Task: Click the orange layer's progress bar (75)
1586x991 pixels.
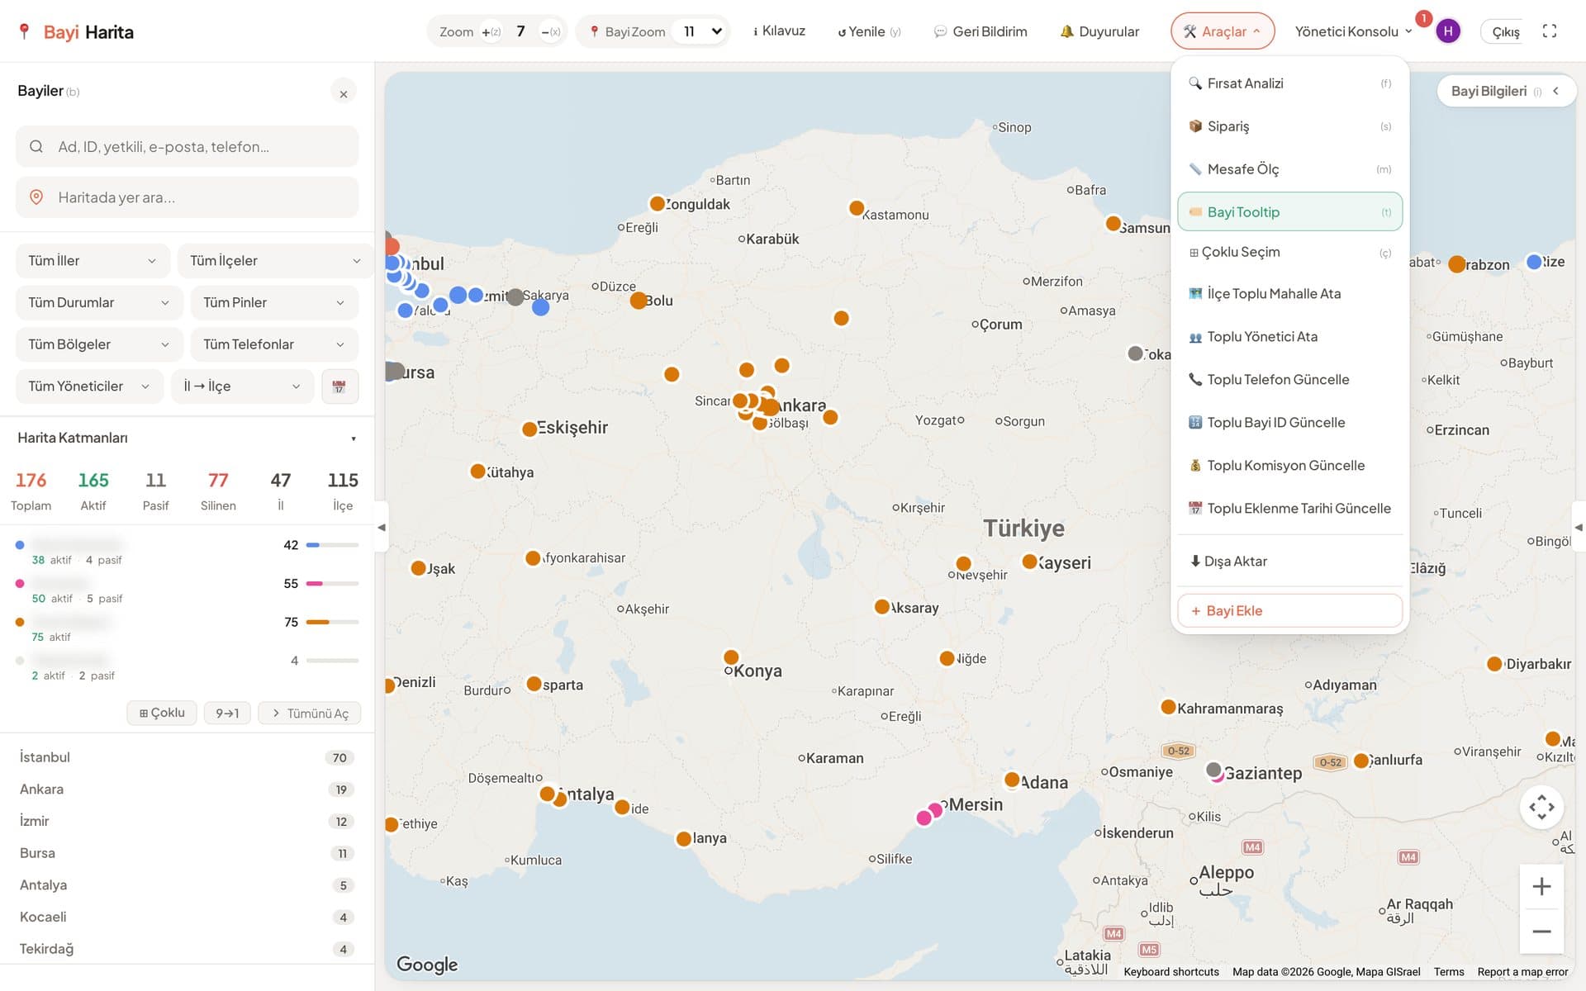Action: 332,622
